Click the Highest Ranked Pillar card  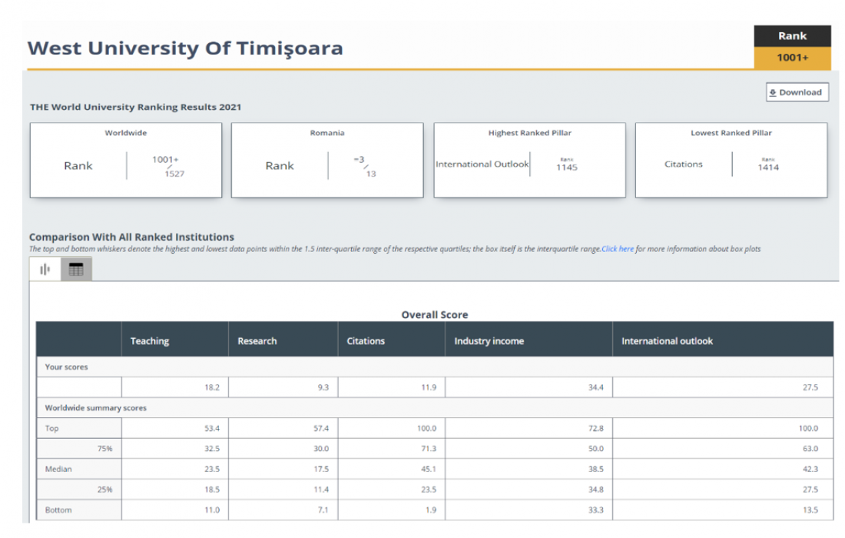pyautogui.click(x=530, y=160)
